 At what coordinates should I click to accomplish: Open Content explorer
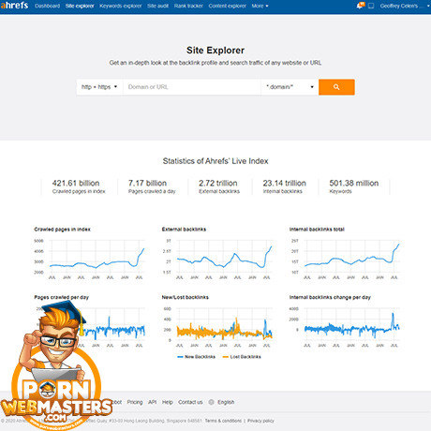click(x=227, y=6)
